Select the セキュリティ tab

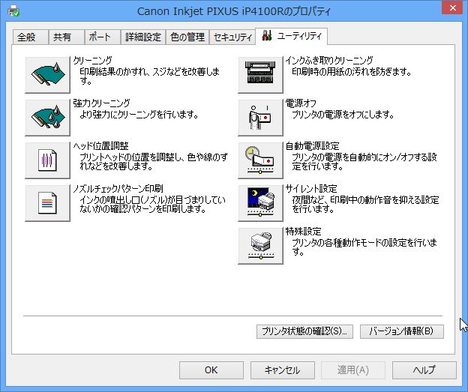coord(232,37)
